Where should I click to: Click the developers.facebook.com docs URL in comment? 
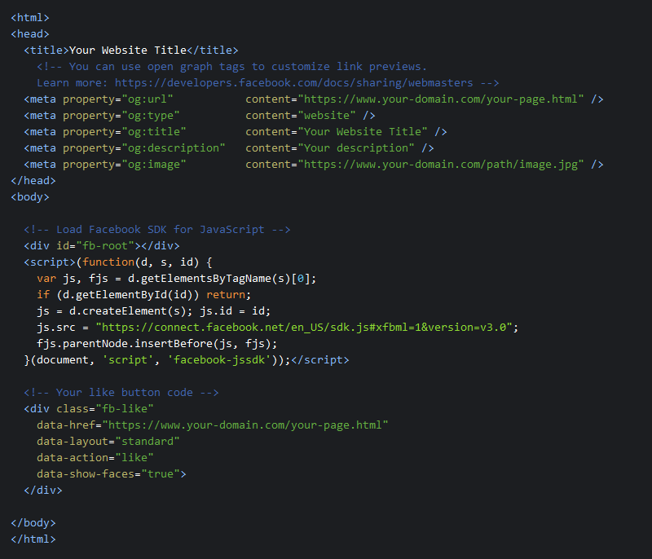293,82
